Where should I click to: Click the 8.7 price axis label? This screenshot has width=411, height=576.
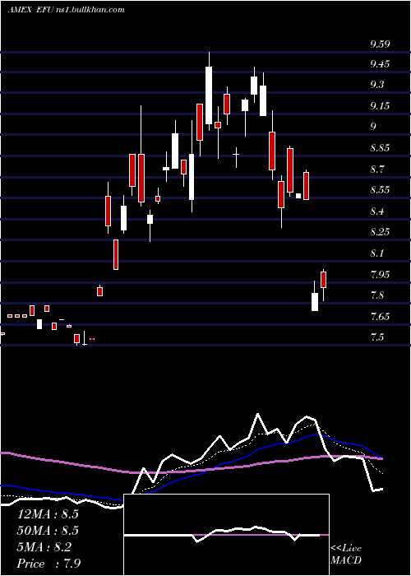[377, 170]
